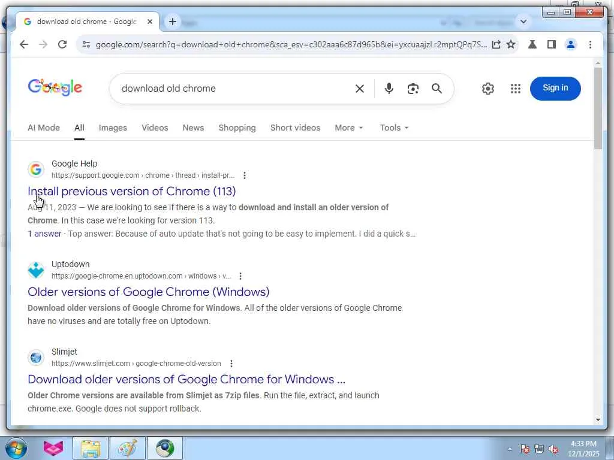Switch to AI Mode tab

click(44, 128)
